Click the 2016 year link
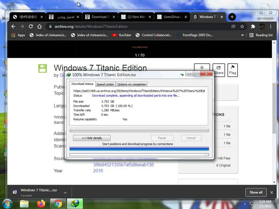279x209 pixels. tap(98, 171)
